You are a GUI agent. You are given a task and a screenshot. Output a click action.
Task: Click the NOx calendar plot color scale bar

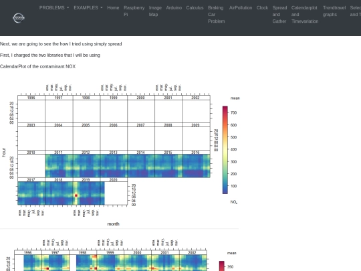pos(225,150)
